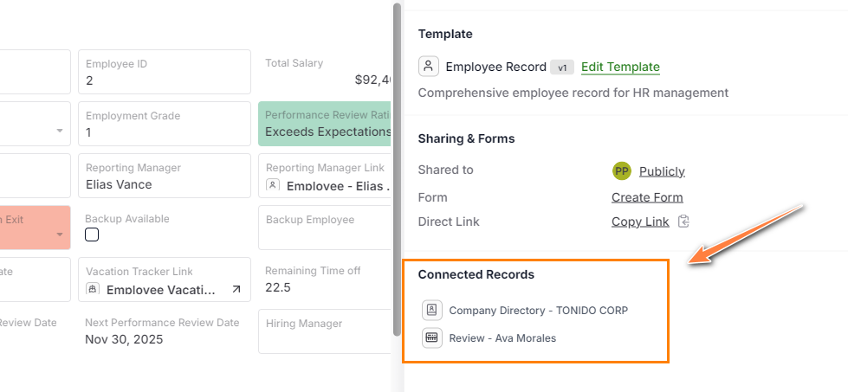This screenshot has width=848, height=392.
Task: Open the Performance Review Rating dropdown
Action: (326, 124)
